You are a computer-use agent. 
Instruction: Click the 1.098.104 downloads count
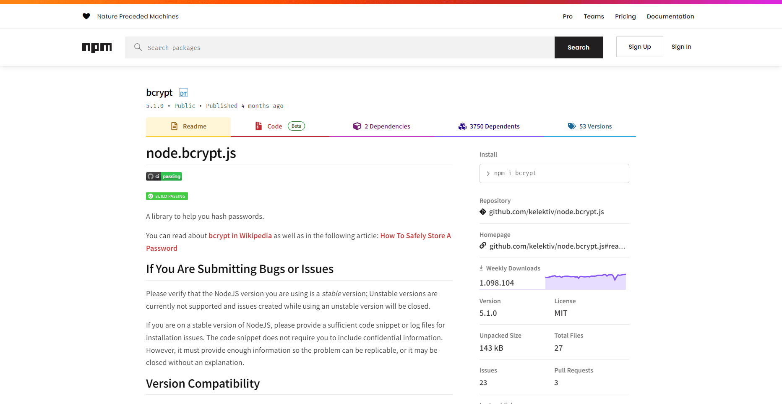tap(497, 283)
